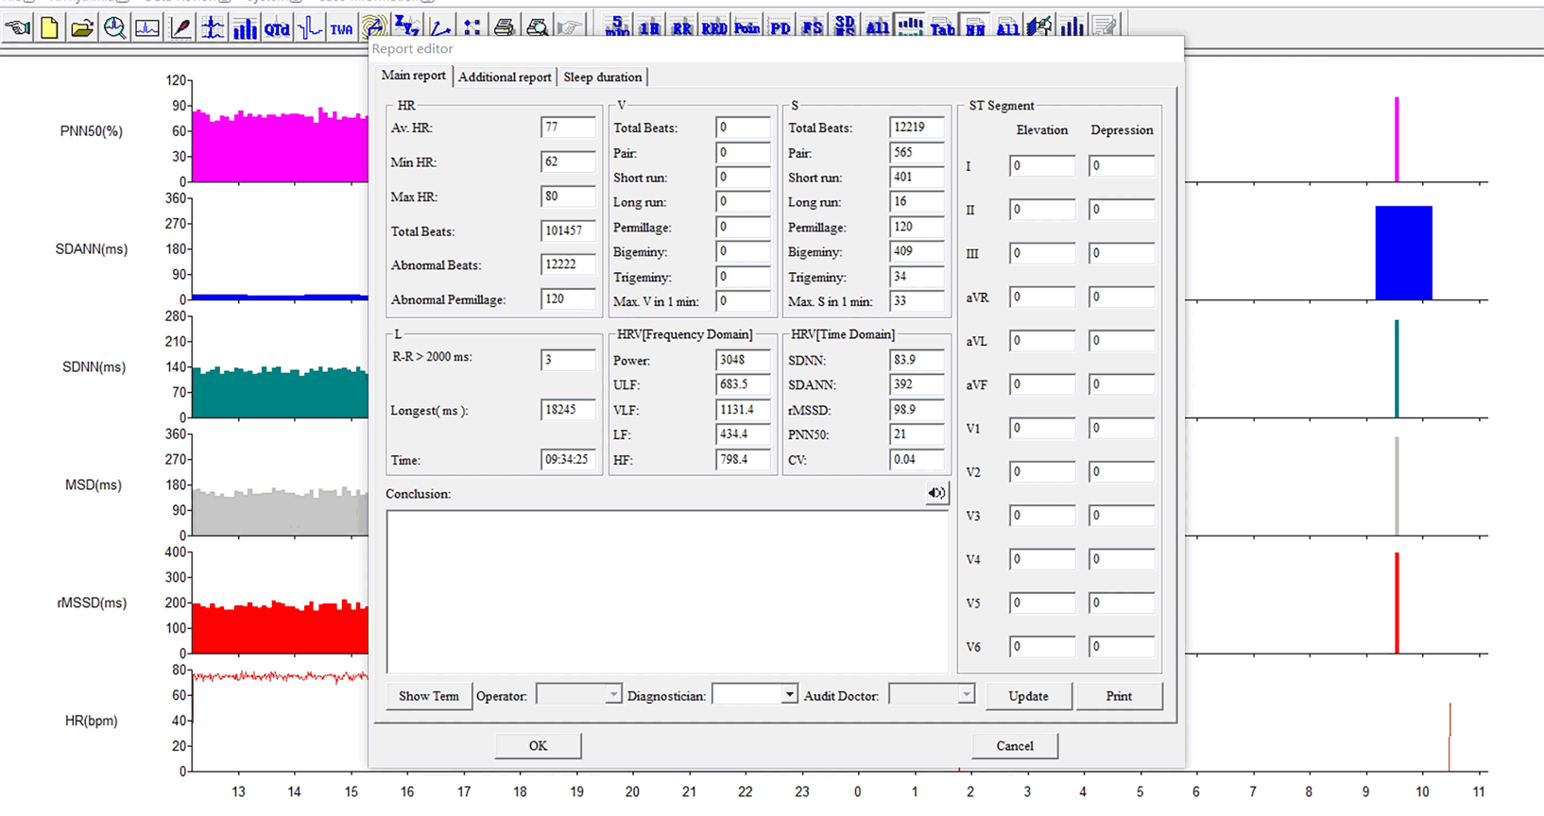
Task: Click inside the Conclusion text area
Action: 666,590
